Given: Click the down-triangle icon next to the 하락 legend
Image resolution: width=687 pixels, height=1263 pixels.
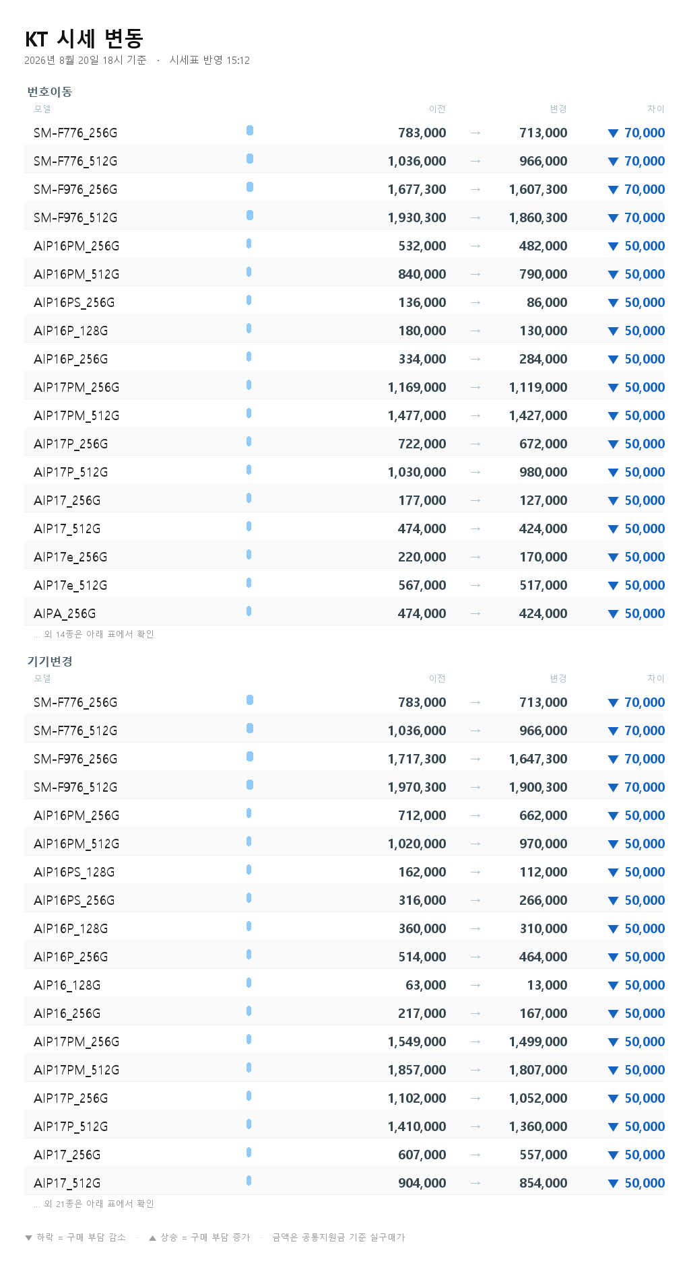Looking at the screenshot, I should (28, 1237).
